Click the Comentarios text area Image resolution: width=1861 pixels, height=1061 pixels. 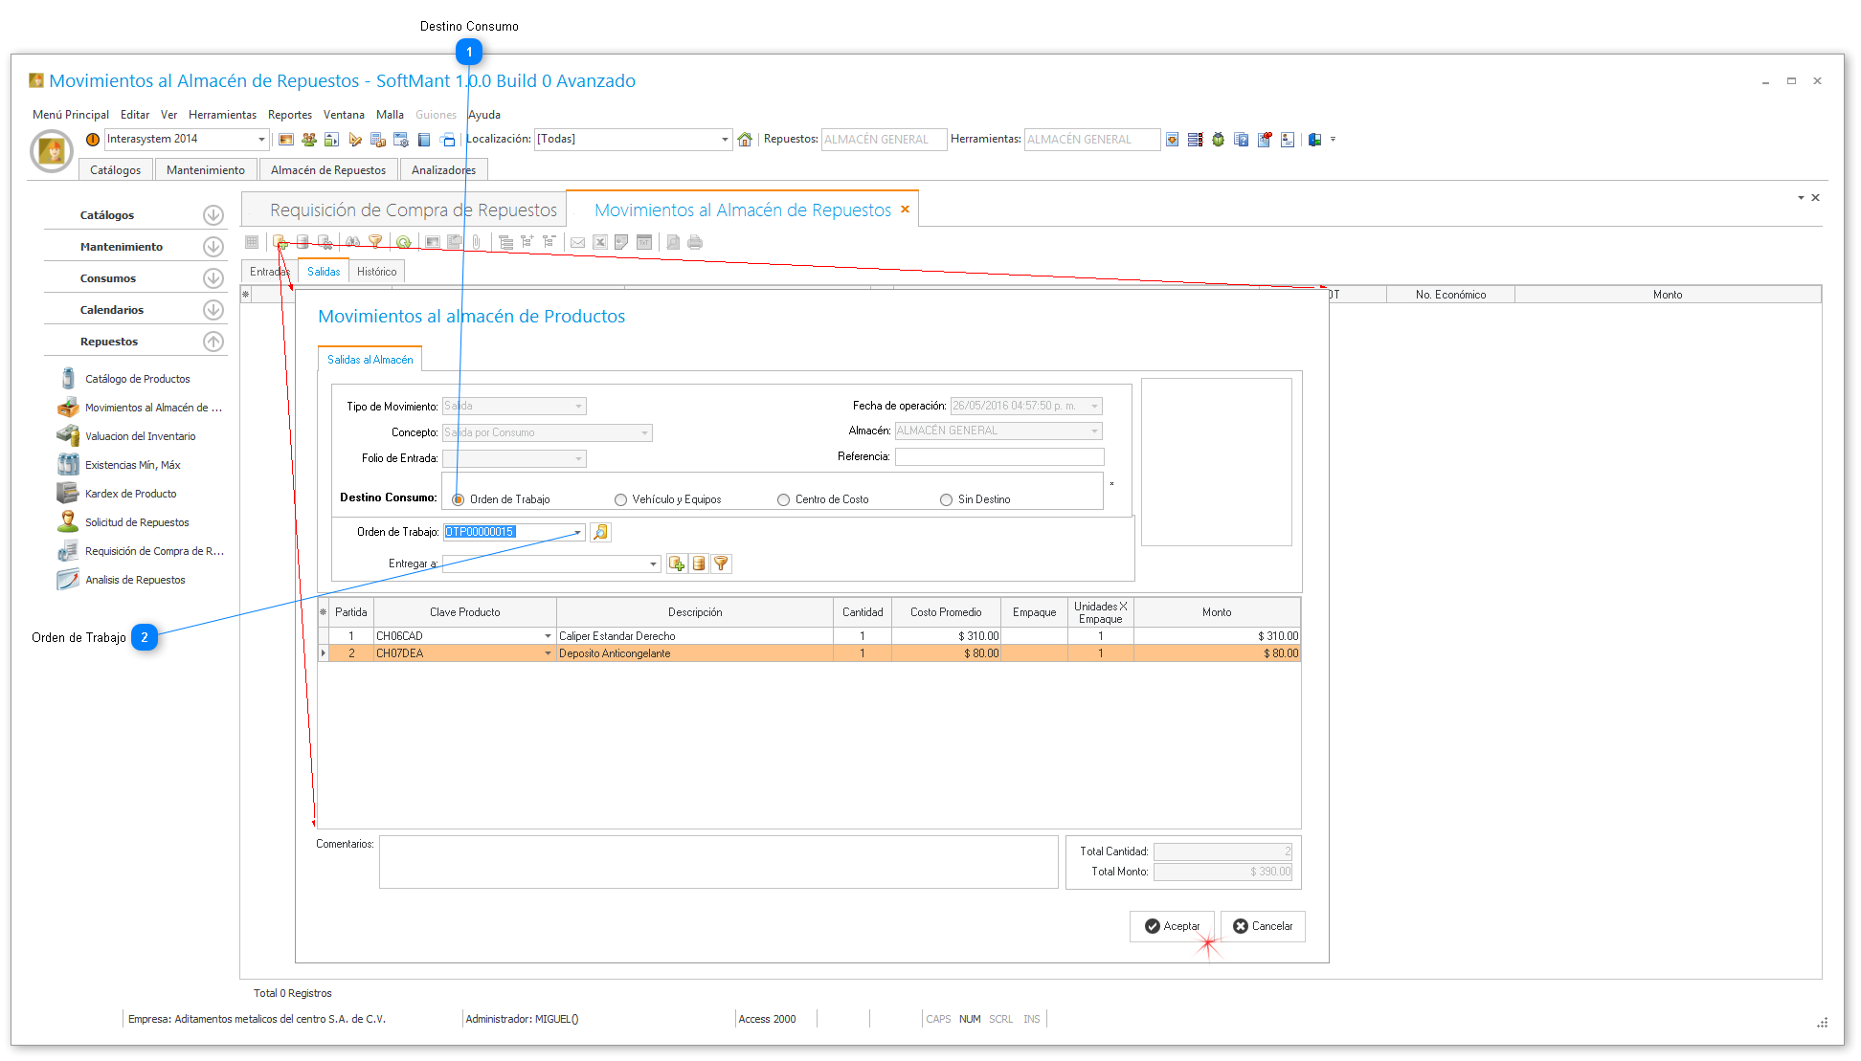pos(718,861)
